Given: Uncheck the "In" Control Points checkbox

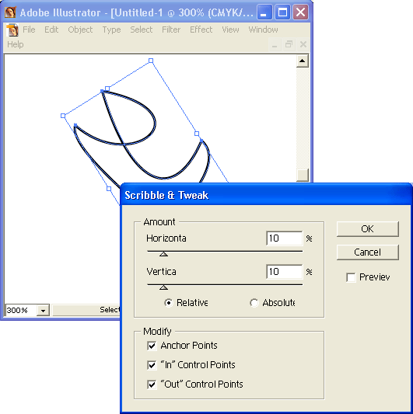Looking at the screenshot, I should tap(152, 365).
